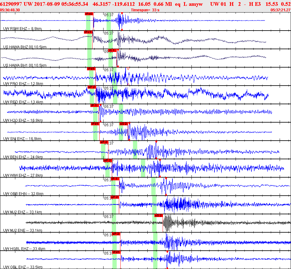Viewport: 291px width, 269px height.
Task: Click the Timespan= 33 s label
Action: pyautogui.click(x=145, y=10)
